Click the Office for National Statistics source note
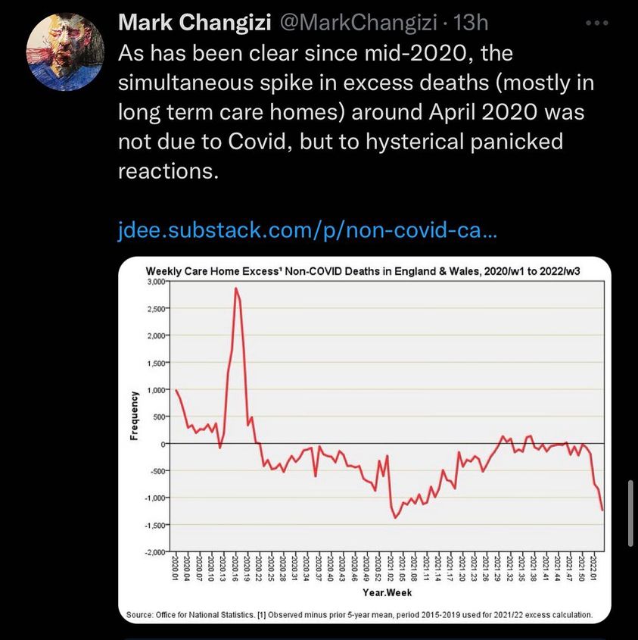The width and height of the screenshot is (638, 640). click(360, 614)
